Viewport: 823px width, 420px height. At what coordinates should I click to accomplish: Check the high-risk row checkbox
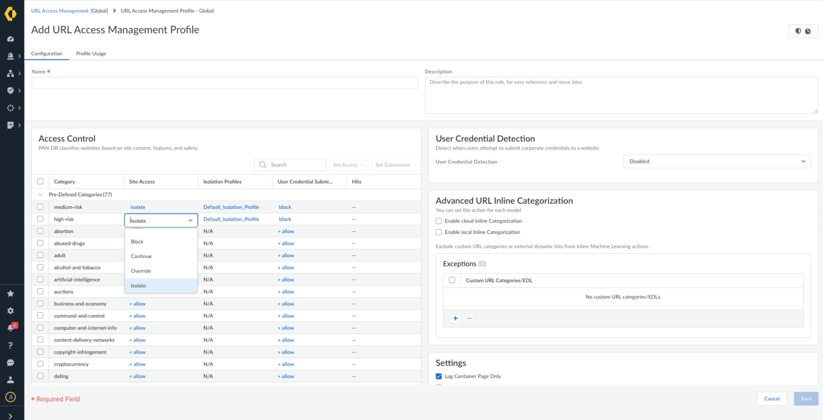(40, 219)
